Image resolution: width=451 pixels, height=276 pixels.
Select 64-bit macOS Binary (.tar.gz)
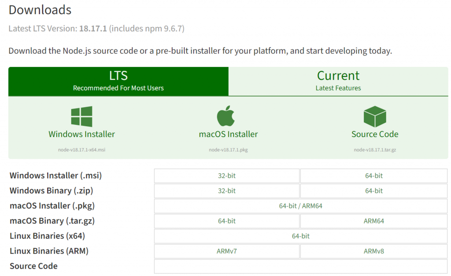(227, 221)
